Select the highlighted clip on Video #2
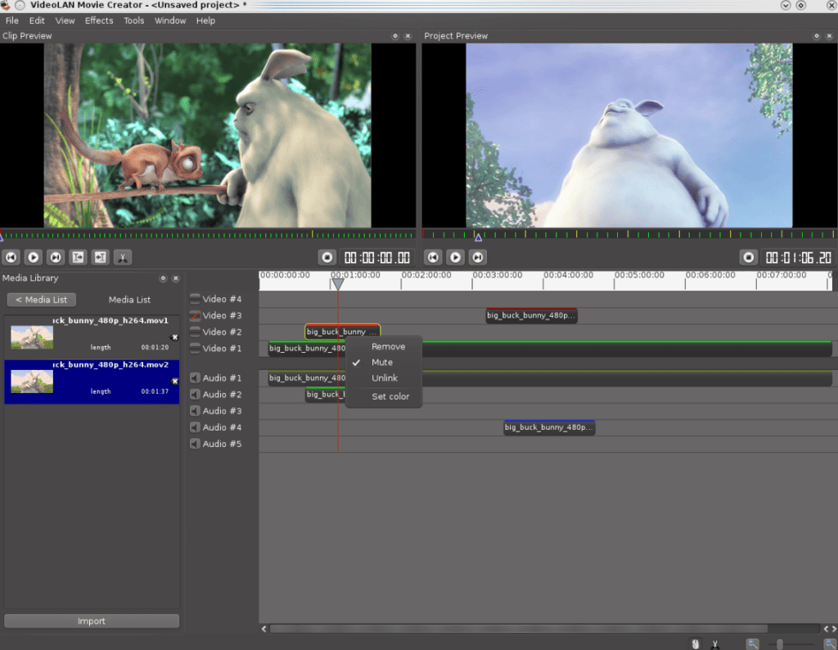Viewport: 838px width, 650px height. 342,332
